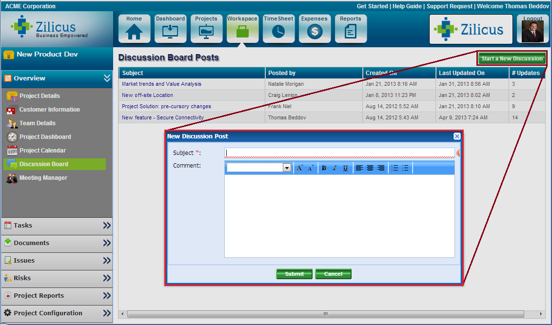Click the Subject input field
Screen dimensions: 552x325
339,153
